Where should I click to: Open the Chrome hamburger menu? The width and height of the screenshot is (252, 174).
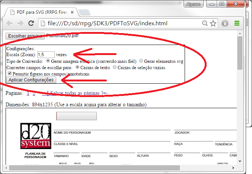pos(237,23)
